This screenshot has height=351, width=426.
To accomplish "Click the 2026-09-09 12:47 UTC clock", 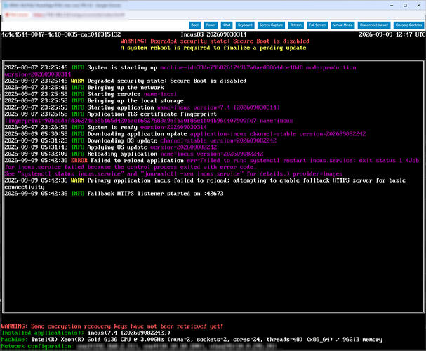I will pyautogui.click(x=392, y=34).
